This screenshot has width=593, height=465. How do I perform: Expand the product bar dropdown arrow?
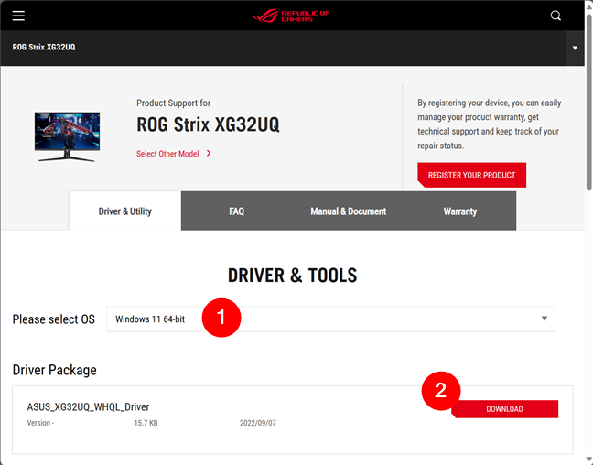pyautogui.click(x=575, y=48)
